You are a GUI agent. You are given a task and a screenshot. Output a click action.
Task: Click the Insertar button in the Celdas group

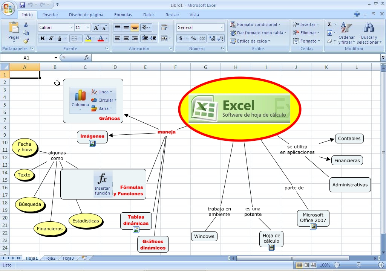306,24
